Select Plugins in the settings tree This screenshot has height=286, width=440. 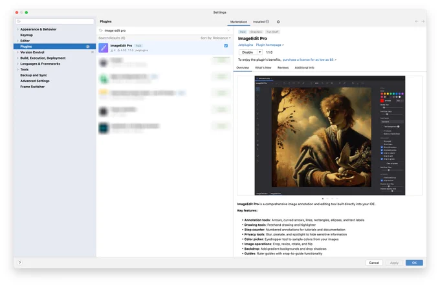coord(55,47)
